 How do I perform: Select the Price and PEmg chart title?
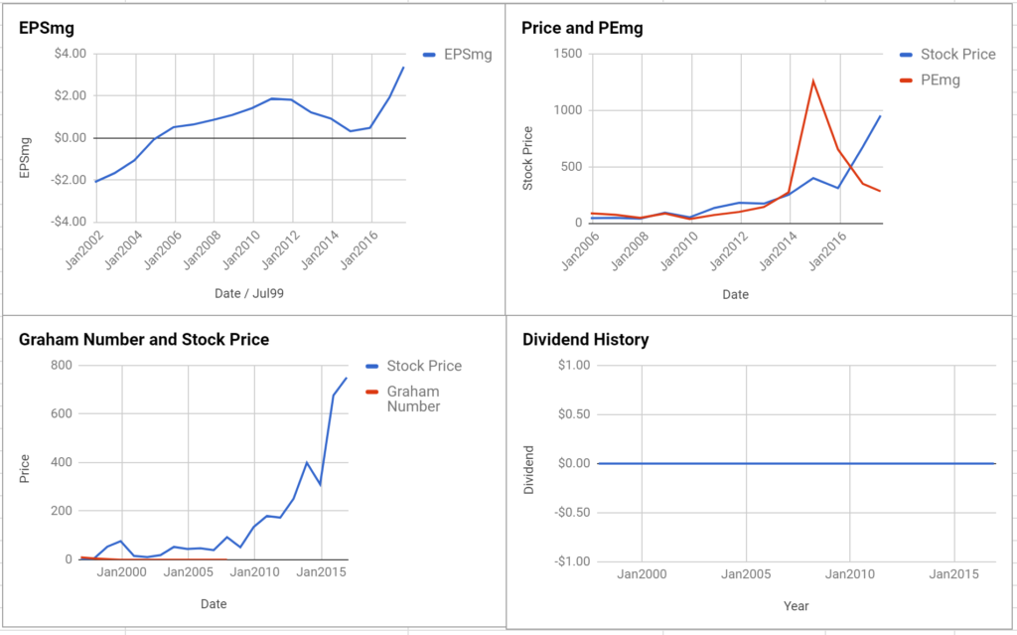[x=582, y=29]
